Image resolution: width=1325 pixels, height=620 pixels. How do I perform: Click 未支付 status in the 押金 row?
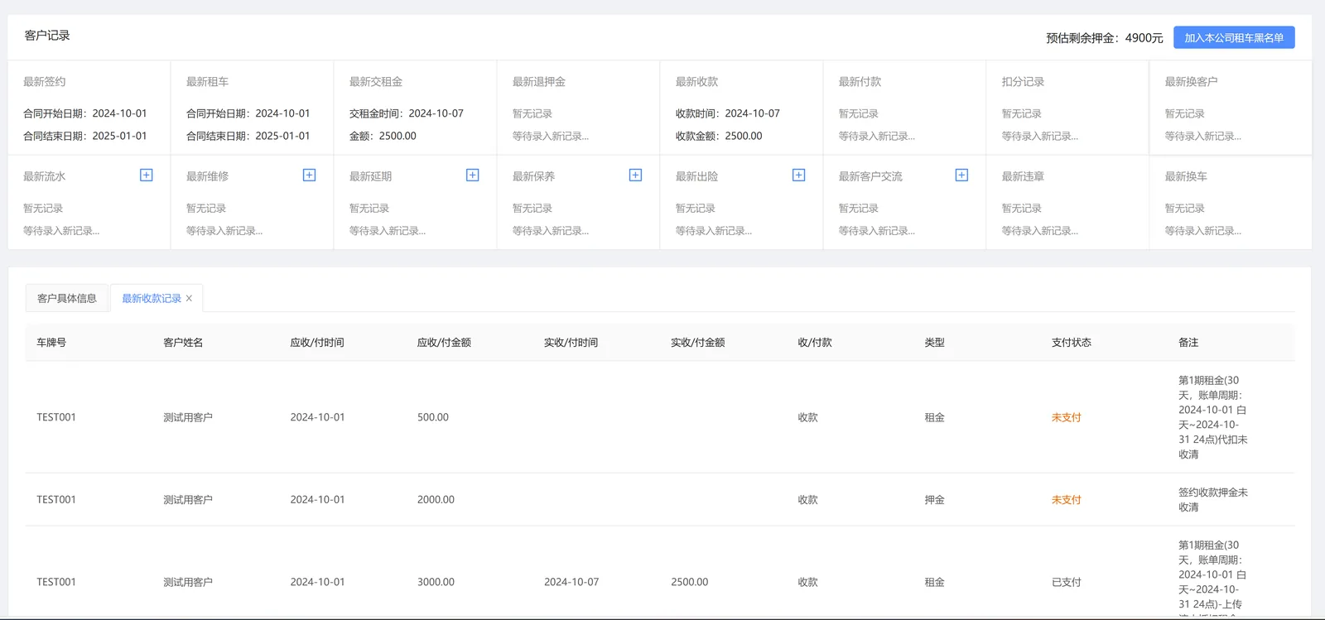(1067, 500)
